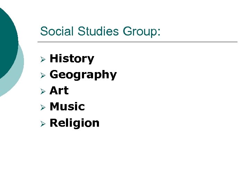Image resolution: width=250 pixels, height=188 pixels.
Task: Select the Geography list item
Action: pyautogui.click(x=83, y=75)
